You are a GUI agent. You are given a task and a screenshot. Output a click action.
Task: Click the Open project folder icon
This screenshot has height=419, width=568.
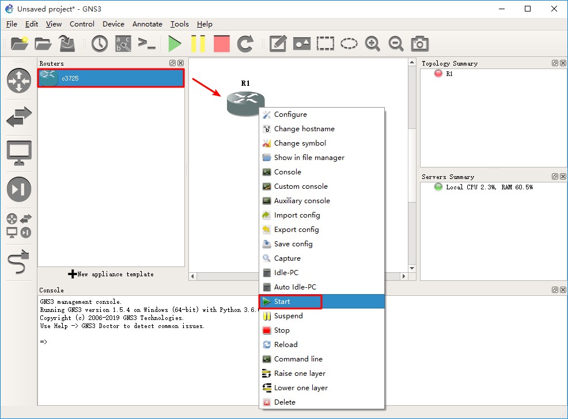(43, 44)
